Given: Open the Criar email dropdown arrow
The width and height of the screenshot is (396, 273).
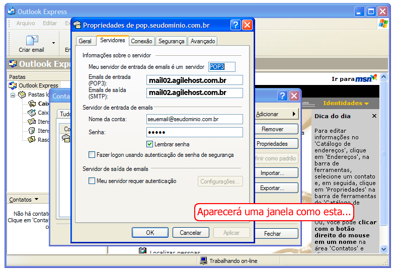Looking at the screenshot, I should (53, 43).
